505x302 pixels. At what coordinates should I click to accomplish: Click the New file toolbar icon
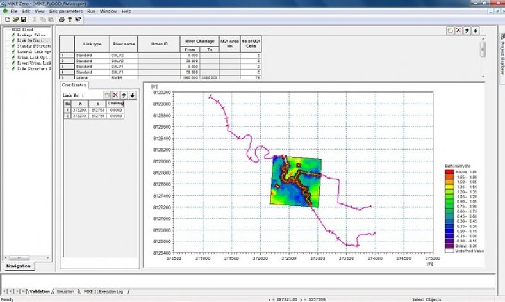click(x=6, y=19)
